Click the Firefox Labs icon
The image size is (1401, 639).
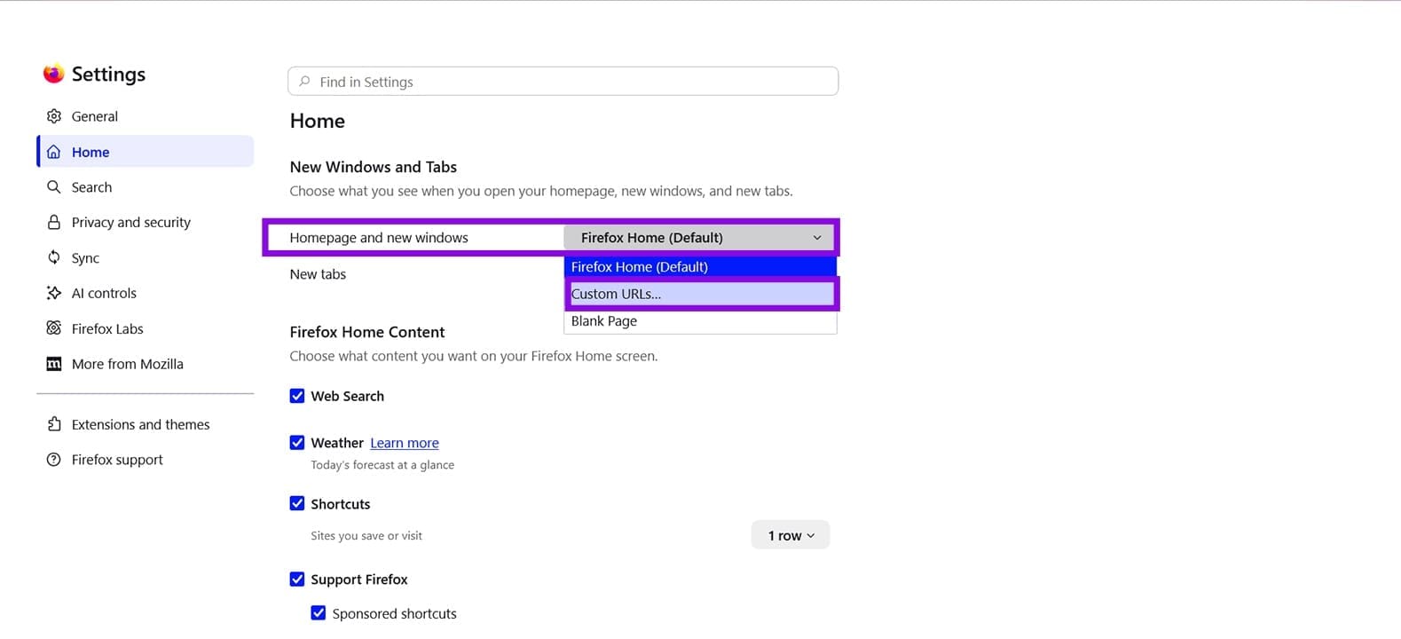point(54,328)
